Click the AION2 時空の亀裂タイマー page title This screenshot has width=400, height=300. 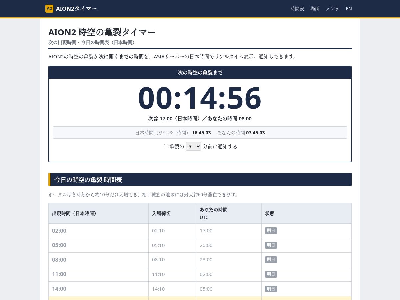pyautogui.click(x=102, y=32)
